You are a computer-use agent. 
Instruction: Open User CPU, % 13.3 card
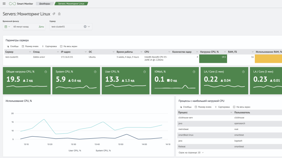tap(125, 81)
